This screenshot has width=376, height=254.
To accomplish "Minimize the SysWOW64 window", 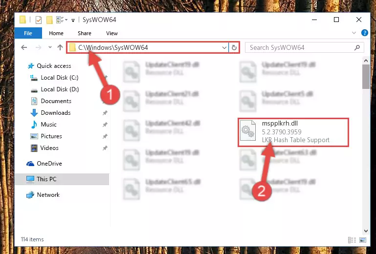I will pyautogui.click(x=314, y=20).
